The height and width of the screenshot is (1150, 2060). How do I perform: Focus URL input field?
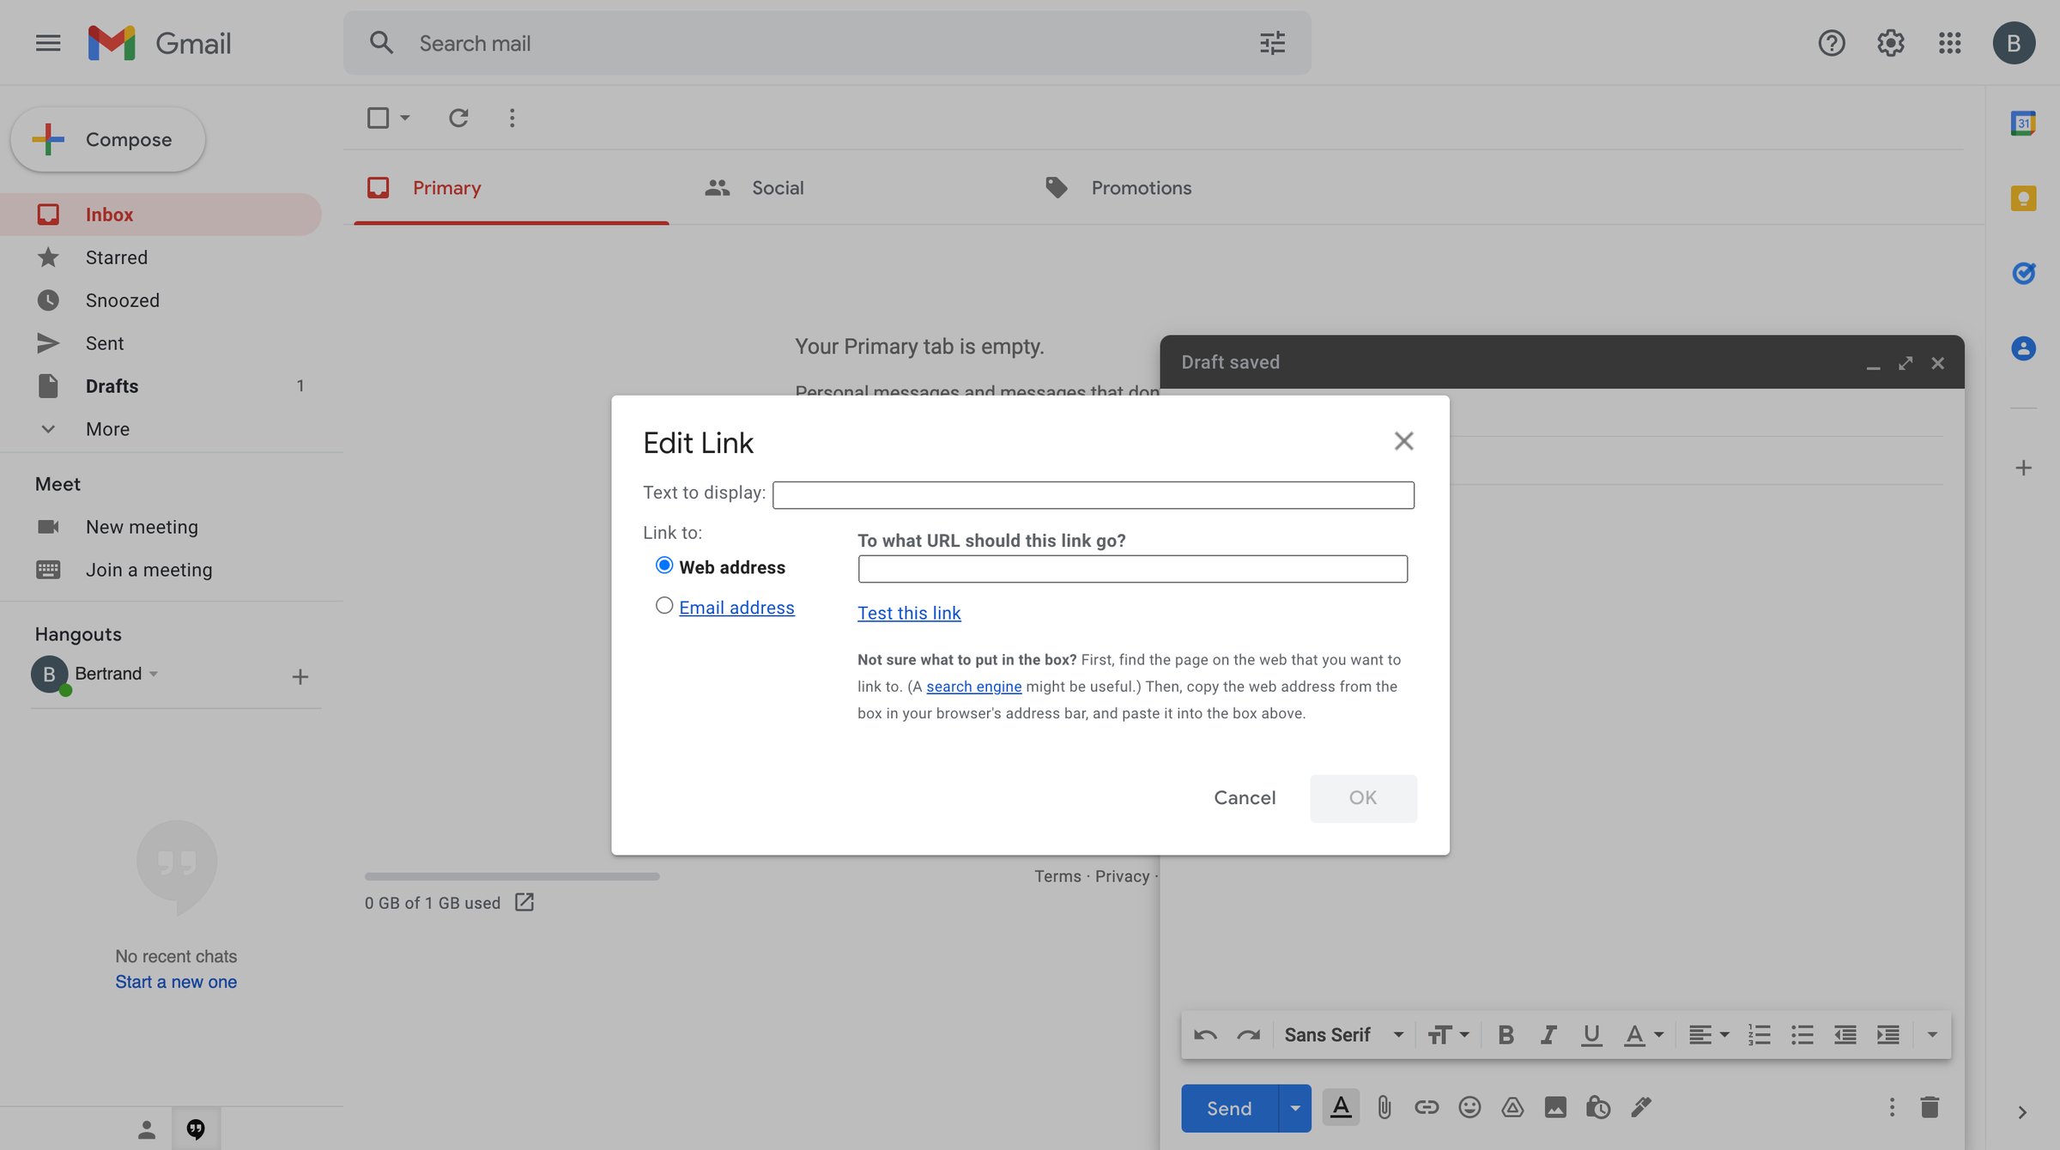tap(1132, 569)
